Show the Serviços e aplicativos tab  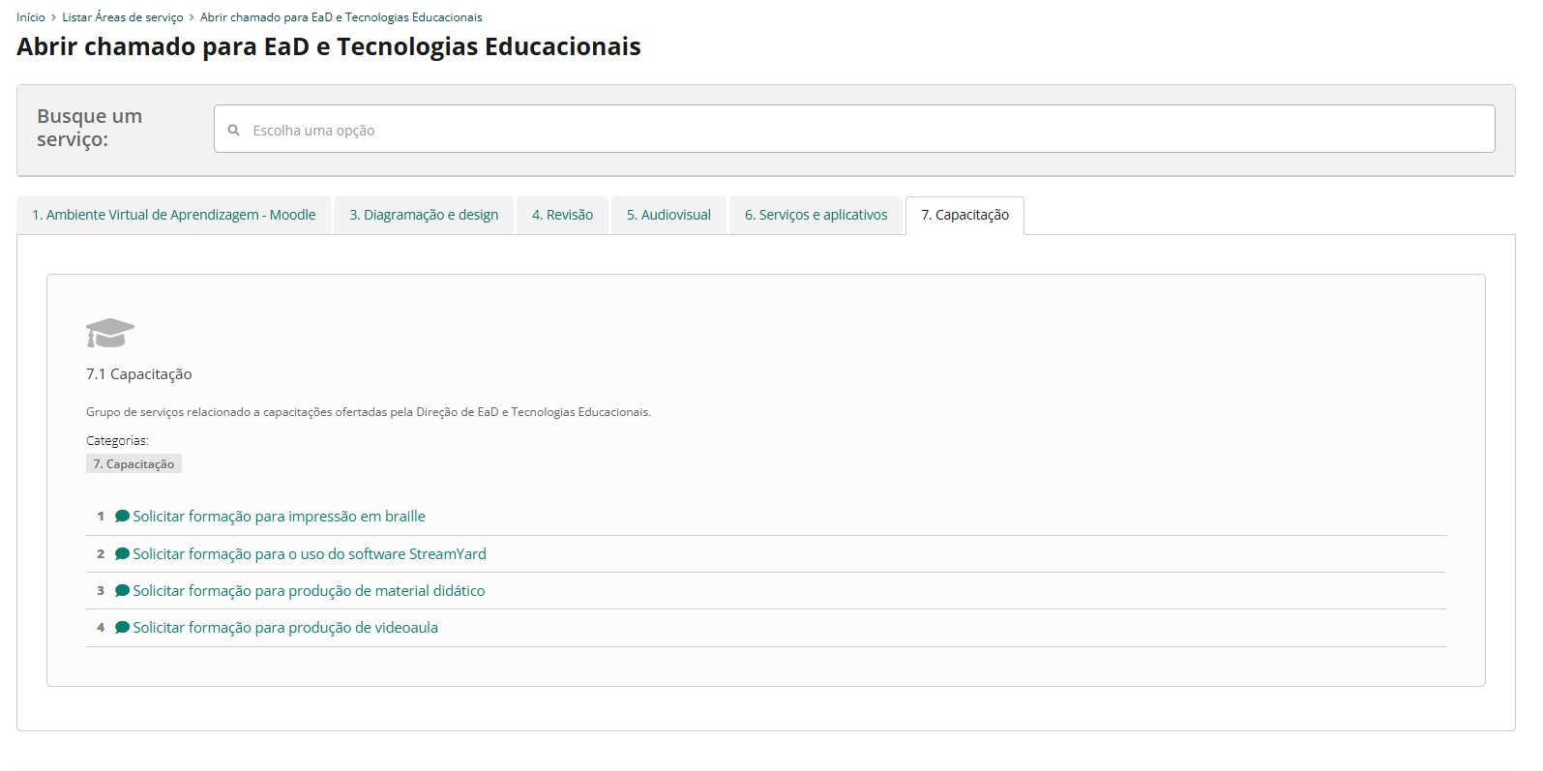coord(816,215)
